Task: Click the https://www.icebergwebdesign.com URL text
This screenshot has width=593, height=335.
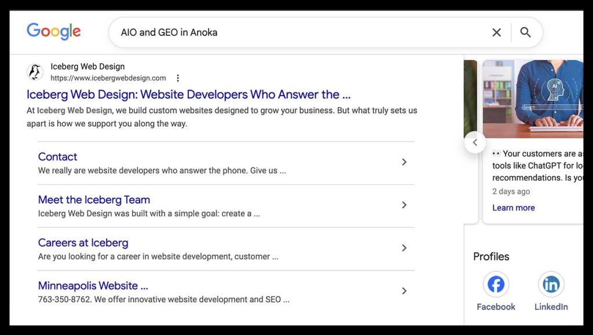Action: 108,78
